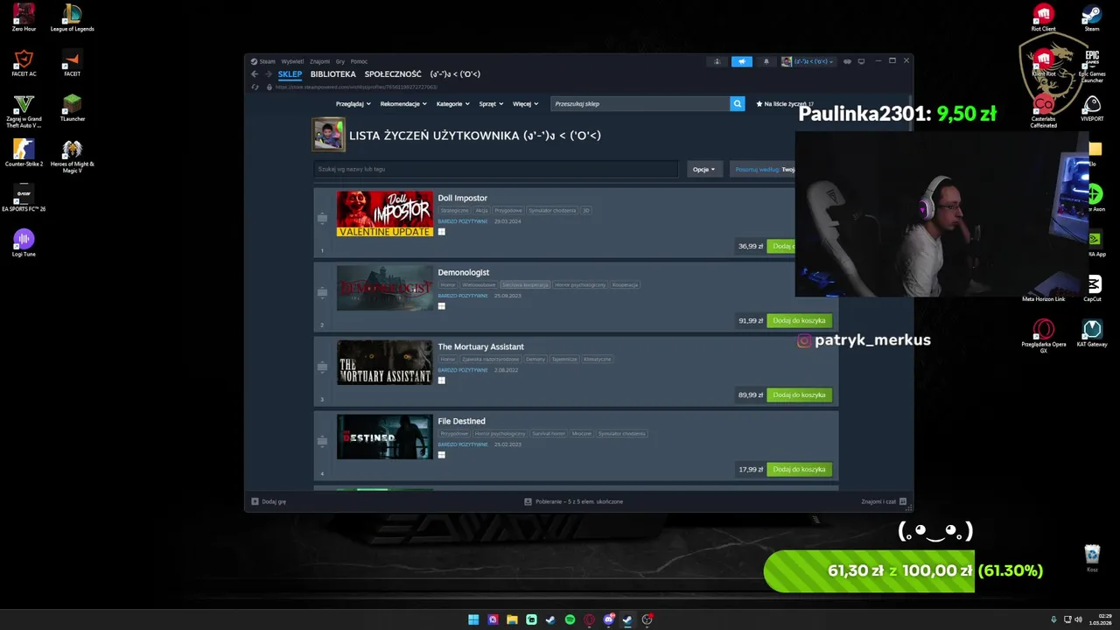The image size is (1120, 630).
Task: Click the VR headset icon in Steam
Action: [x=848, y=61]
